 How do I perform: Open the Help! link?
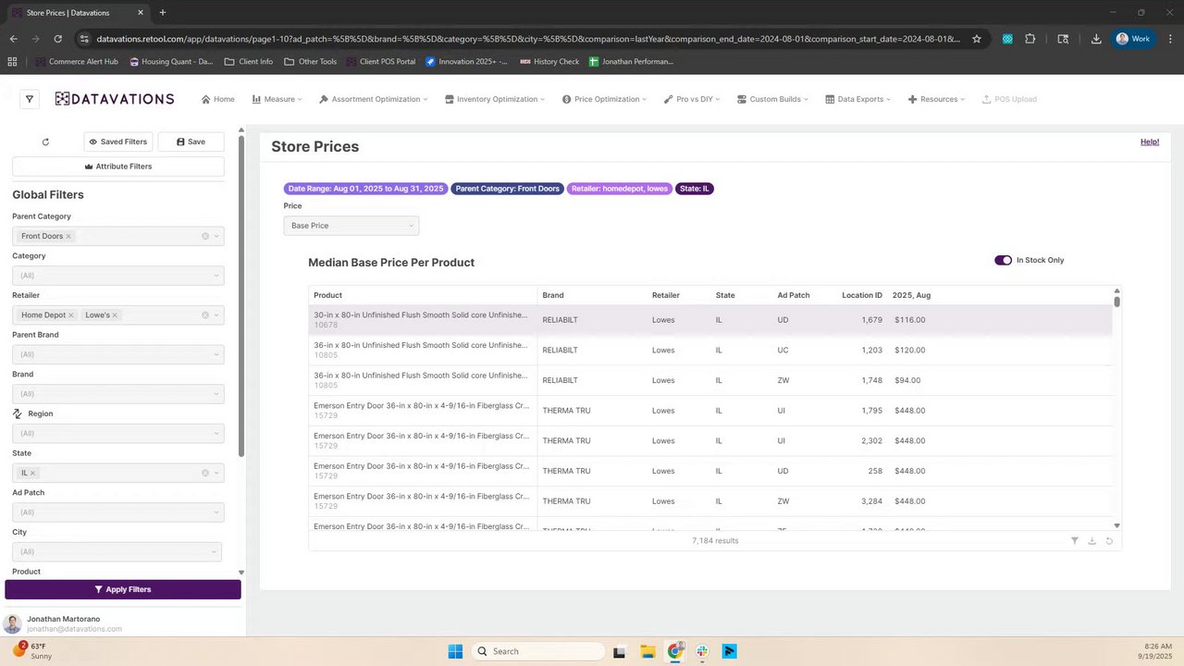click(1150, 142)
